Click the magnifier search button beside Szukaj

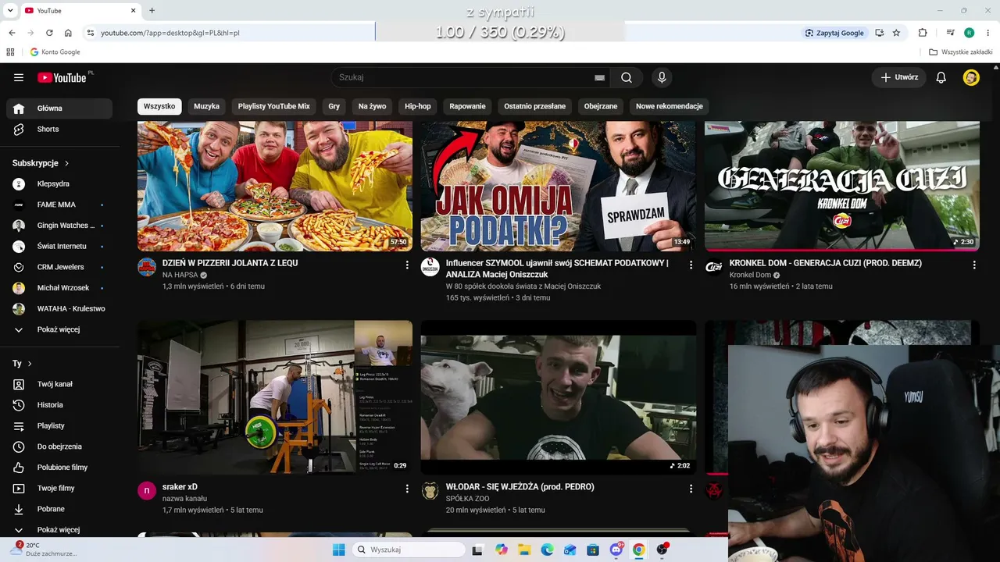[627, 77]
